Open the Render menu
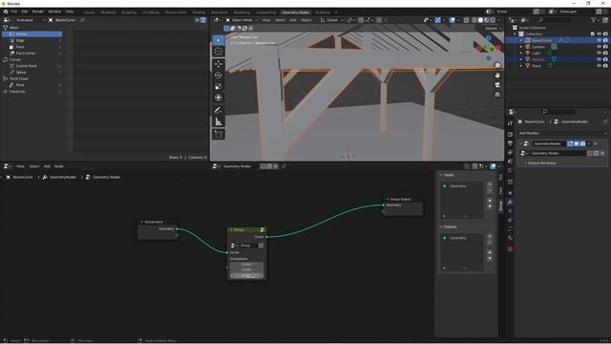The width and height of the screenshot is (611, 344). point(38,12)
